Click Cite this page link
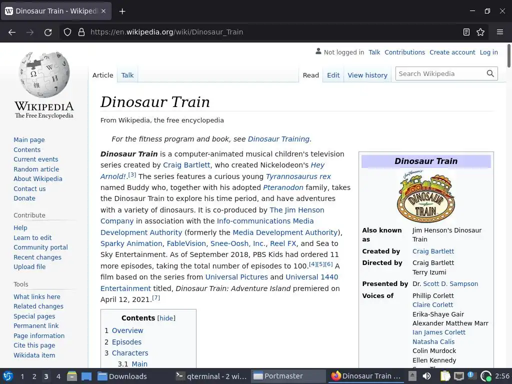Image resolution: width=512 pixels, height=384 pixels. pyautogui.click(x=34, y=345)
